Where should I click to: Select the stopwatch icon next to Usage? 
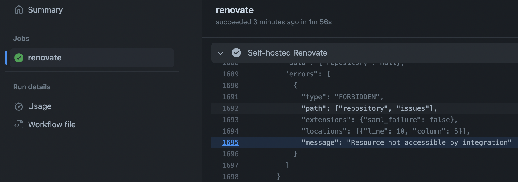(x=19, y=106)
